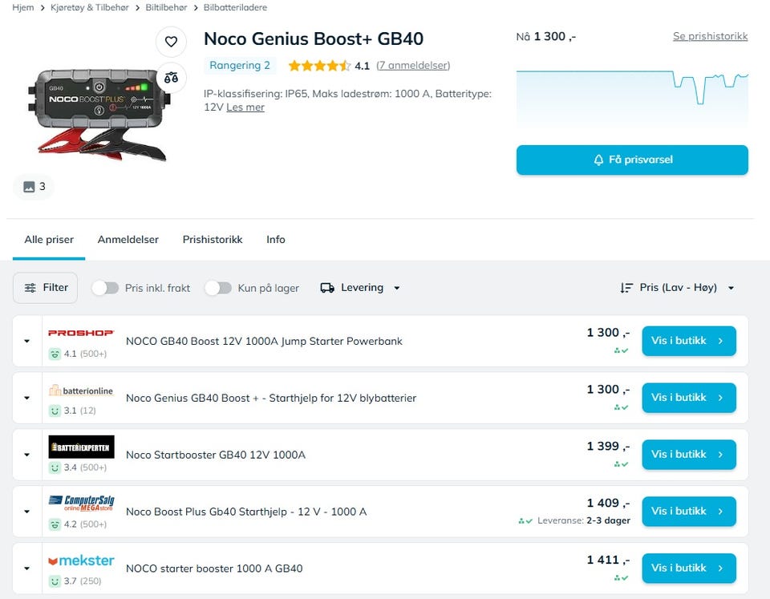Click the heart favorite icon
The height and width of the screenshot is (599, 770).
click(x=171, y=42)
